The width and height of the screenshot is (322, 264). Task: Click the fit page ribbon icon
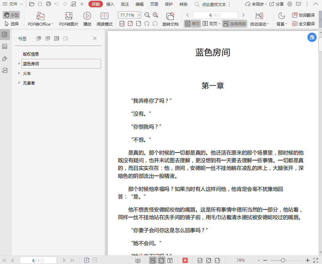(x=130, y=24)
